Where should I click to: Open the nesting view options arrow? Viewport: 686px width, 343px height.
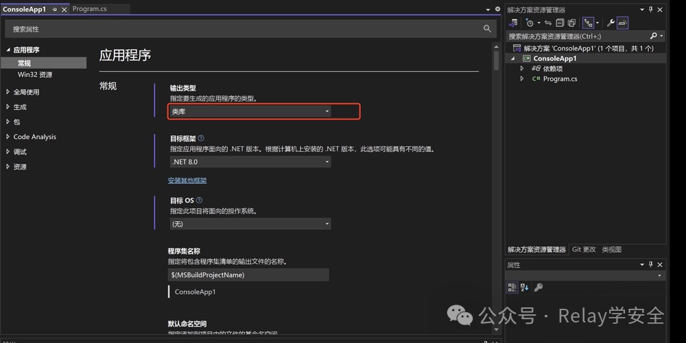coord(598,23)
